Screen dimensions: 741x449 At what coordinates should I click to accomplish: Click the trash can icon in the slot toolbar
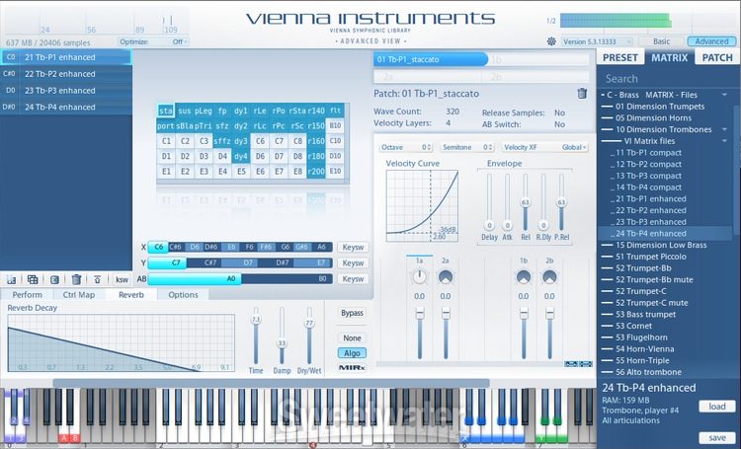(x=76, y=279)
